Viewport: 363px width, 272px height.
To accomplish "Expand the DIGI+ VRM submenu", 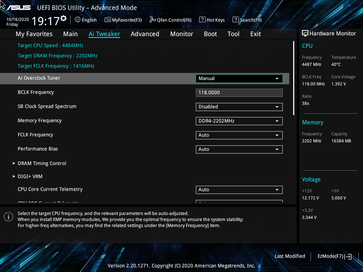I will click(x=30, y=176).
